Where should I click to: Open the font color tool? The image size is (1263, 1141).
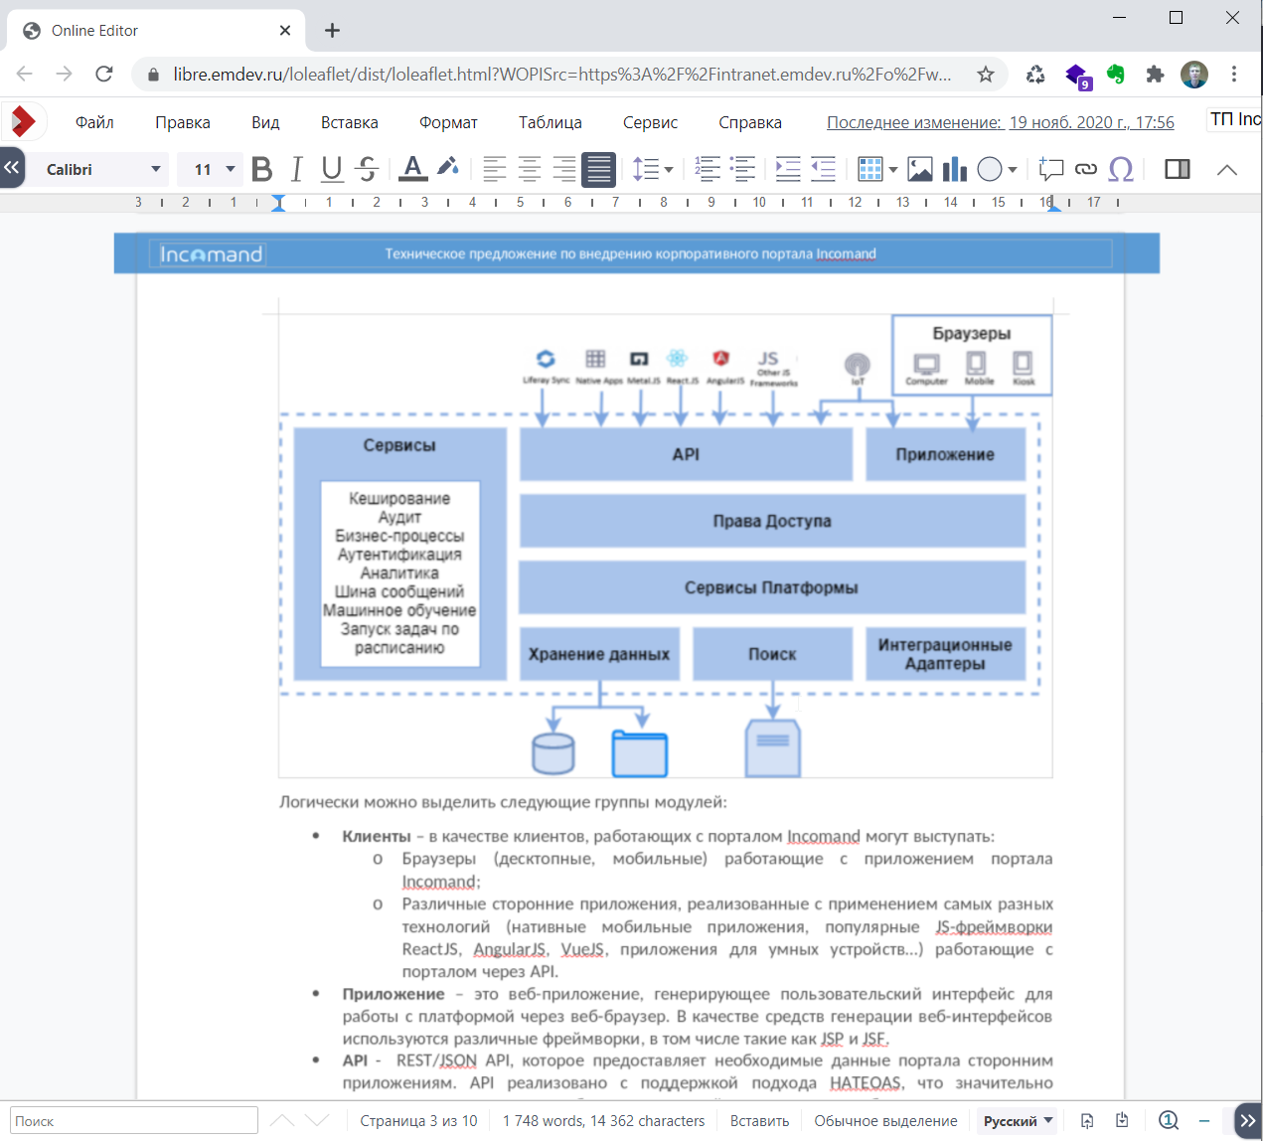coord(413,169)
